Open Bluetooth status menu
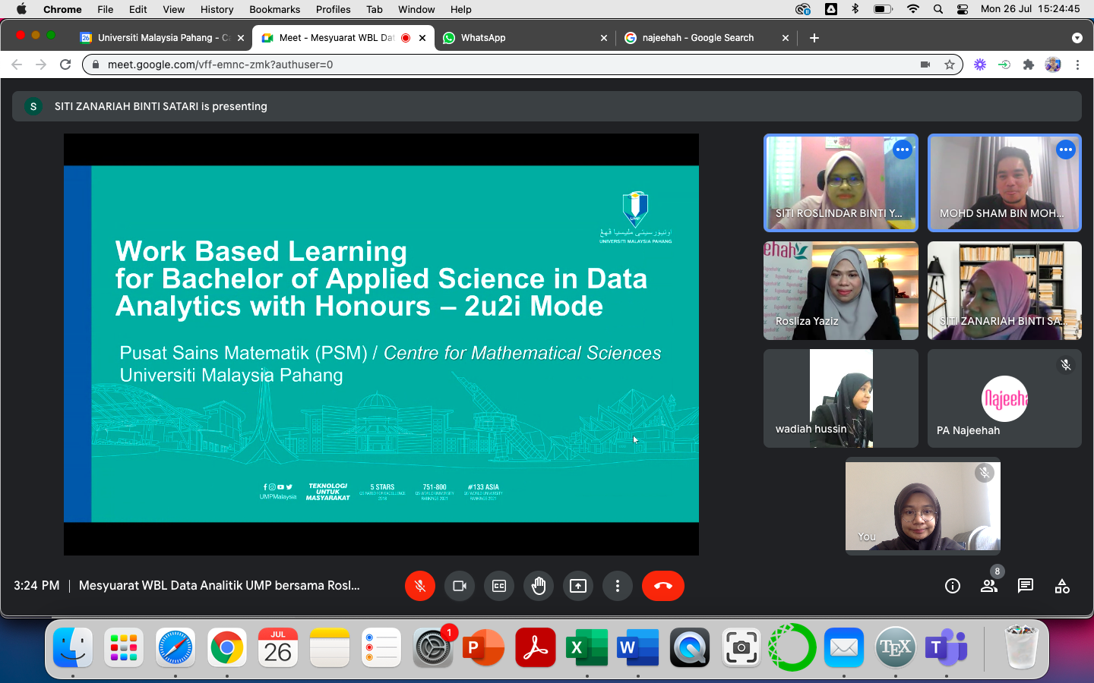Viewport: 1094px width, 683px height. pos(855,9)
